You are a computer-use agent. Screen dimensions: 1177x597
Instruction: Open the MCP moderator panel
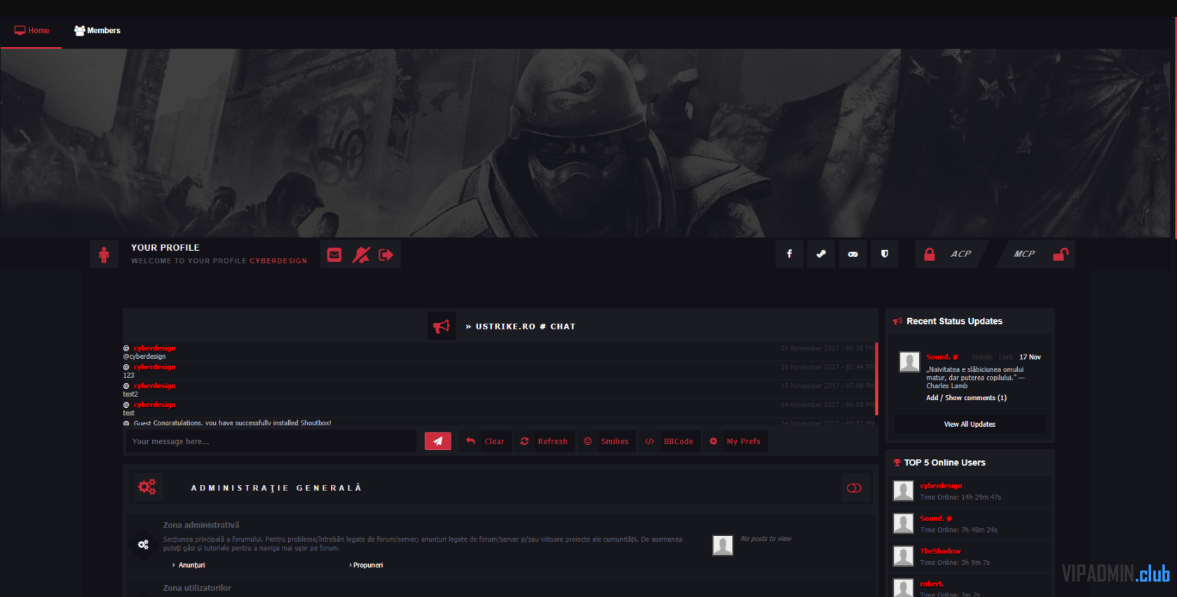click(x=1024, y=254)
